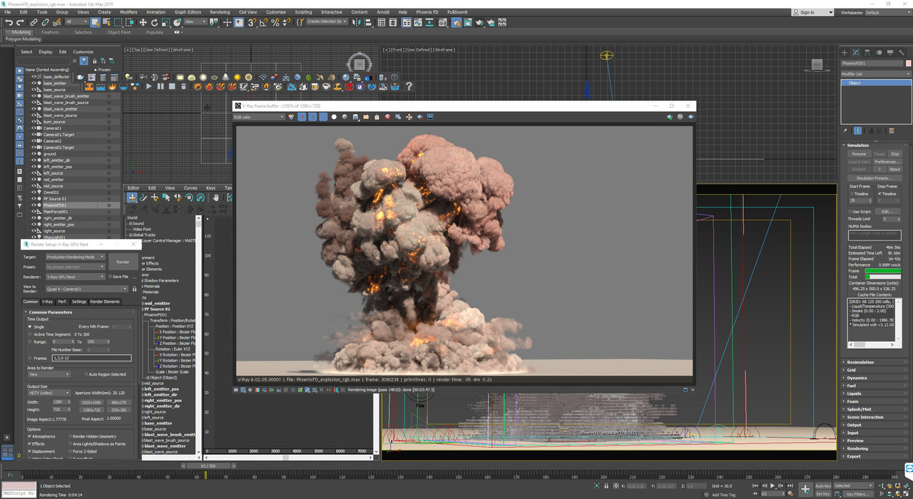Toggle the Use Script checkbox

click(850, 212)
